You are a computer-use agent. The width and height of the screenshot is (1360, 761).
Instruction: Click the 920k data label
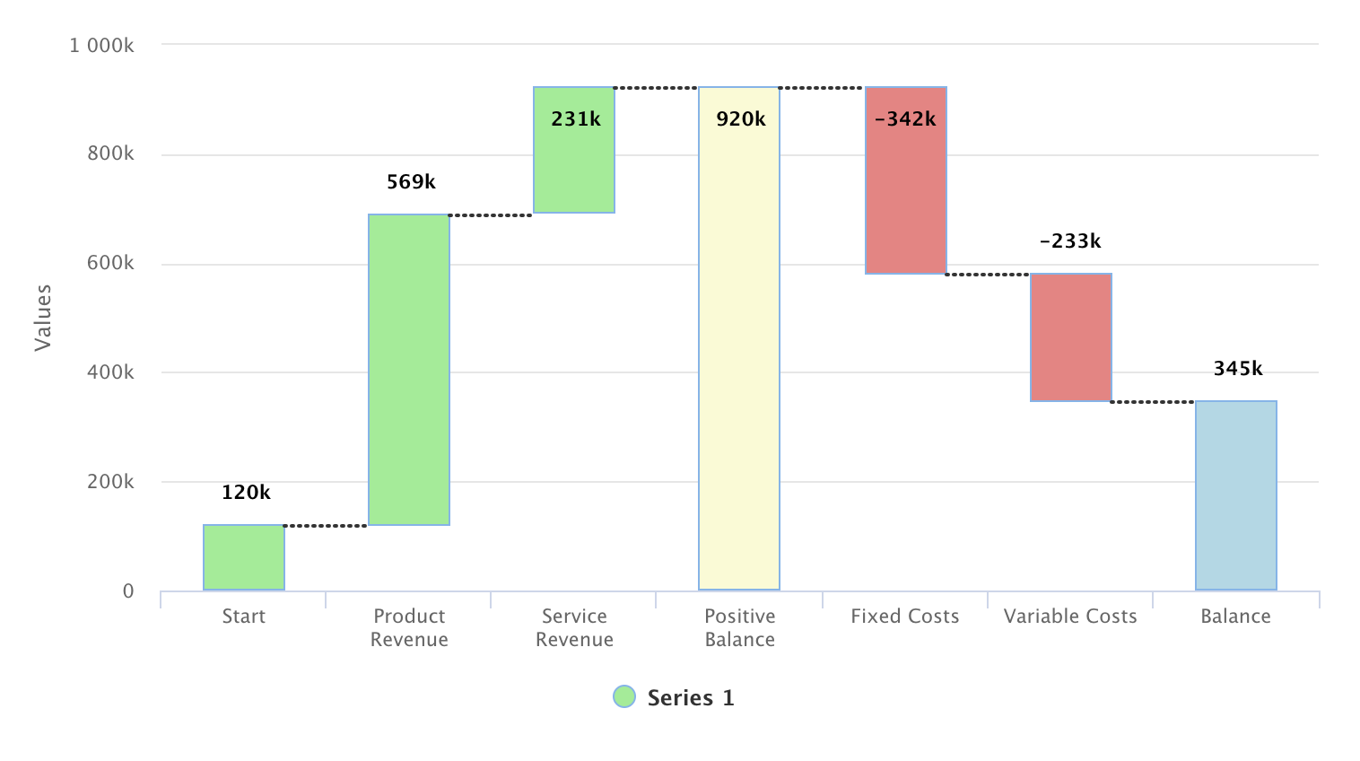coord(741,118)
